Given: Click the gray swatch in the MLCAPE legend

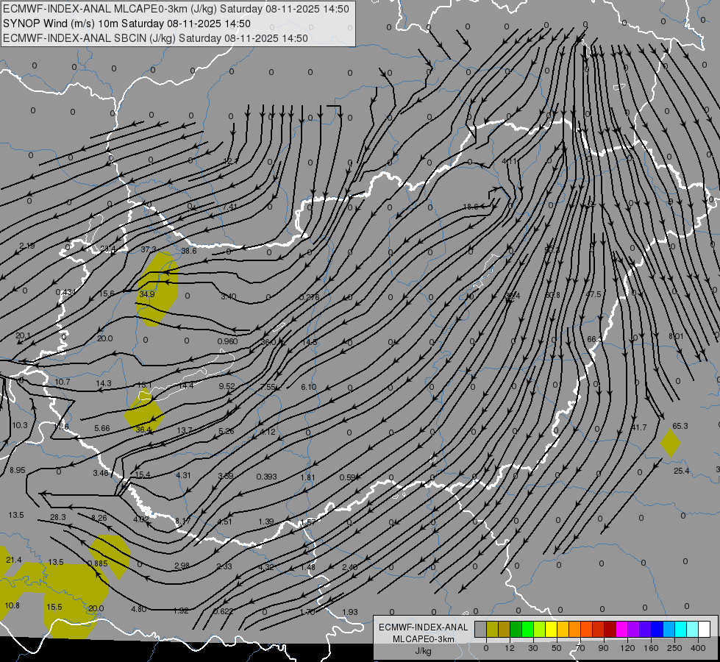Looking at the screenshot, I should point(480,630).
